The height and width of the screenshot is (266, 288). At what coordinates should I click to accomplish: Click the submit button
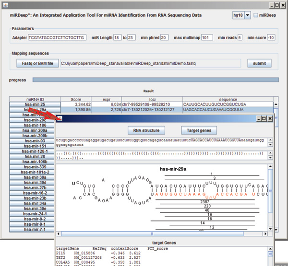tap(259, 63)
